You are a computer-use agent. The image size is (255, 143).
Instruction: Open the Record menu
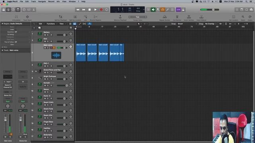[x=51, y=2]
